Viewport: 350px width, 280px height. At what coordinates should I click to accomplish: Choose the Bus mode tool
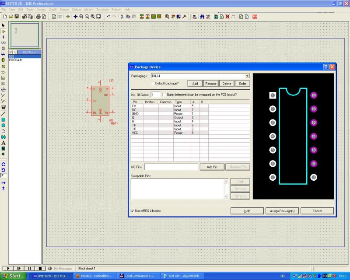[x=3, y=54]
